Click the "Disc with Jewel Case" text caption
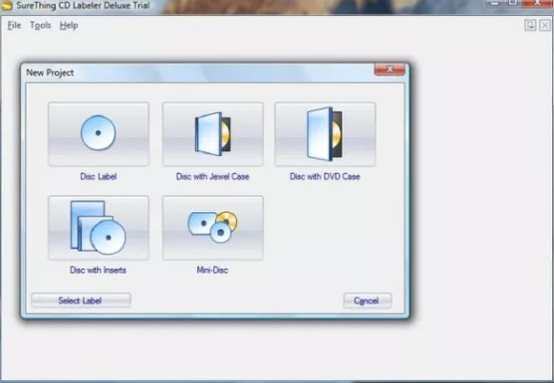The height and width of the screenshot is (383, 554). pyautogui.click(x=212, y=176)
